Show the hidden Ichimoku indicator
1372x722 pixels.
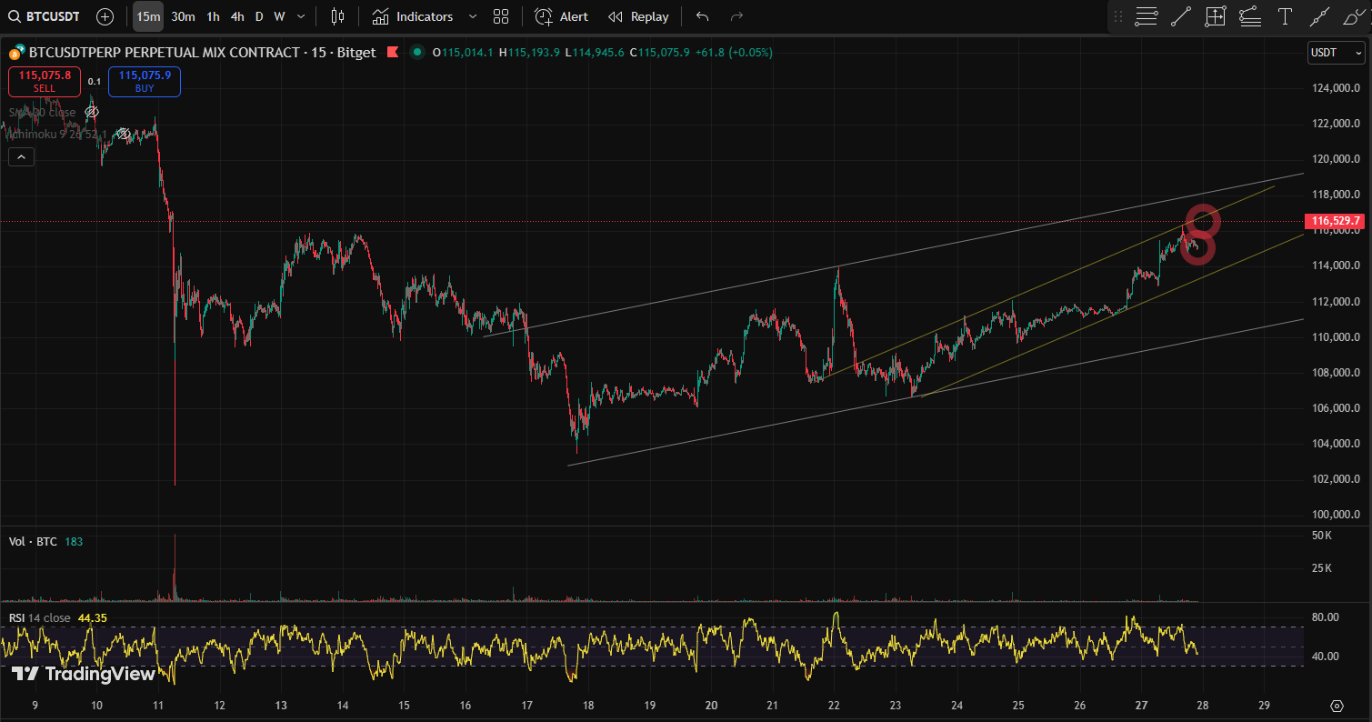(123, 134)
